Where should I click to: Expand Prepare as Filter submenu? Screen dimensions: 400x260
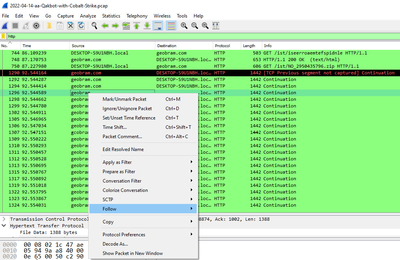[x=143, y=172]
